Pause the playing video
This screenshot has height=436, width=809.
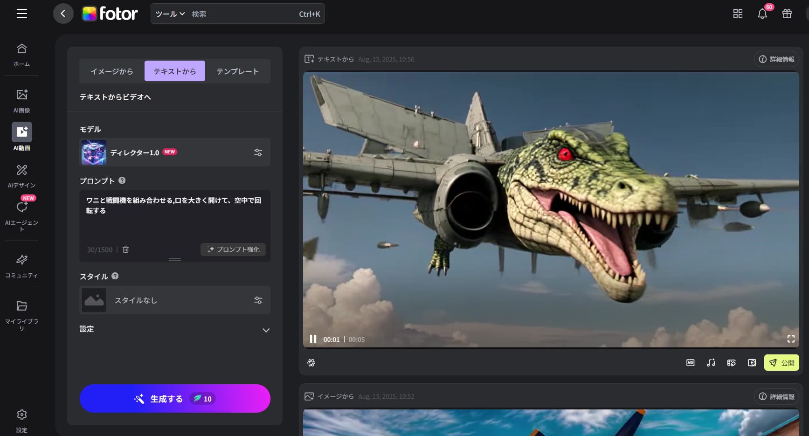coord(313,339)
